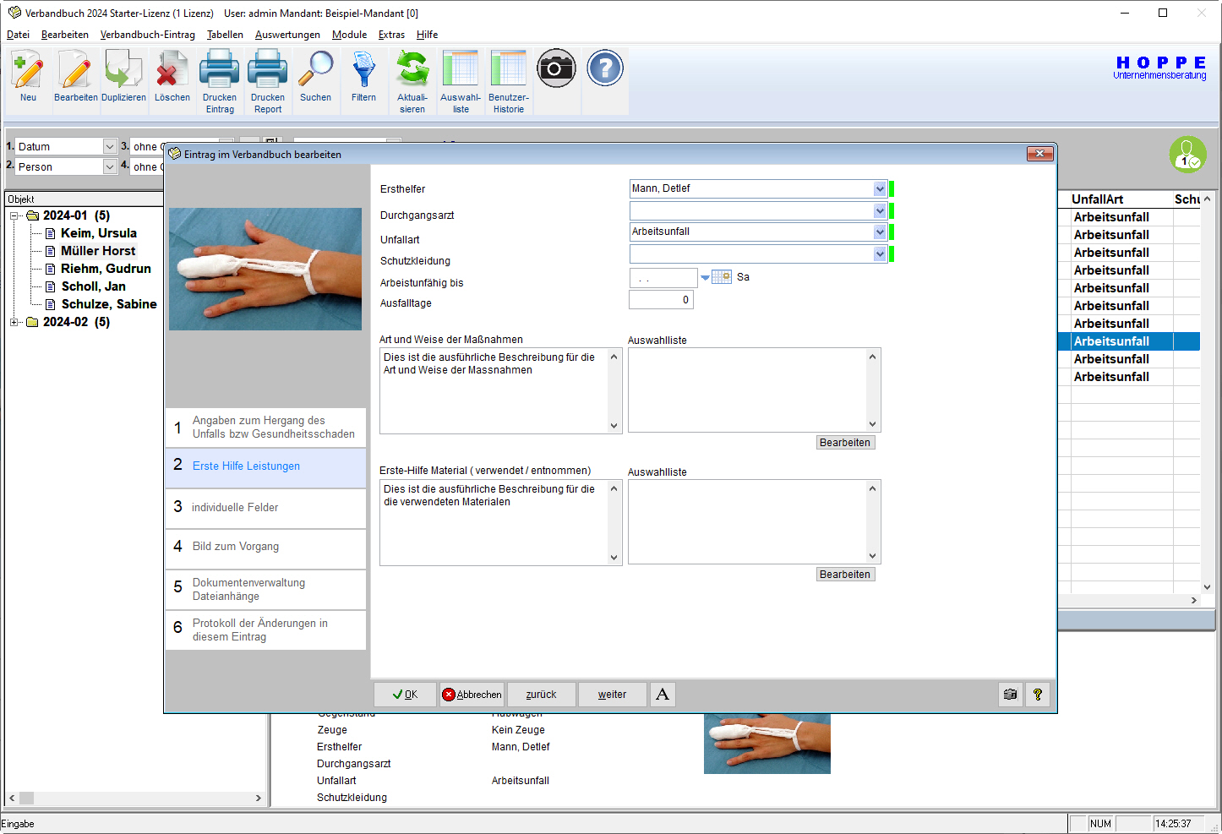
Task: Select Müller Horst in the tree
Action: (x=98, y=251)
